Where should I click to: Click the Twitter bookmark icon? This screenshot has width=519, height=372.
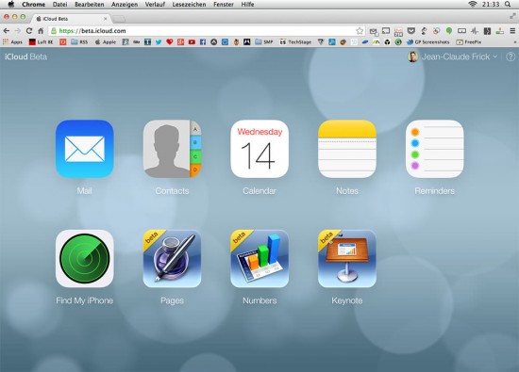159,42
